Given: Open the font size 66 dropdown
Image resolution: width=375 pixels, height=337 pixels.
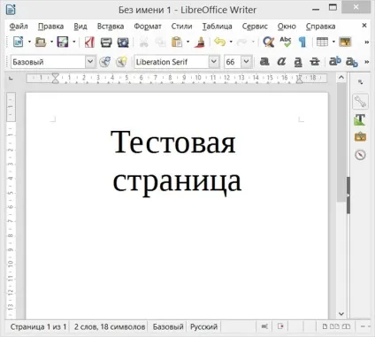Looking at the screenshot, I should coord(246,62).
